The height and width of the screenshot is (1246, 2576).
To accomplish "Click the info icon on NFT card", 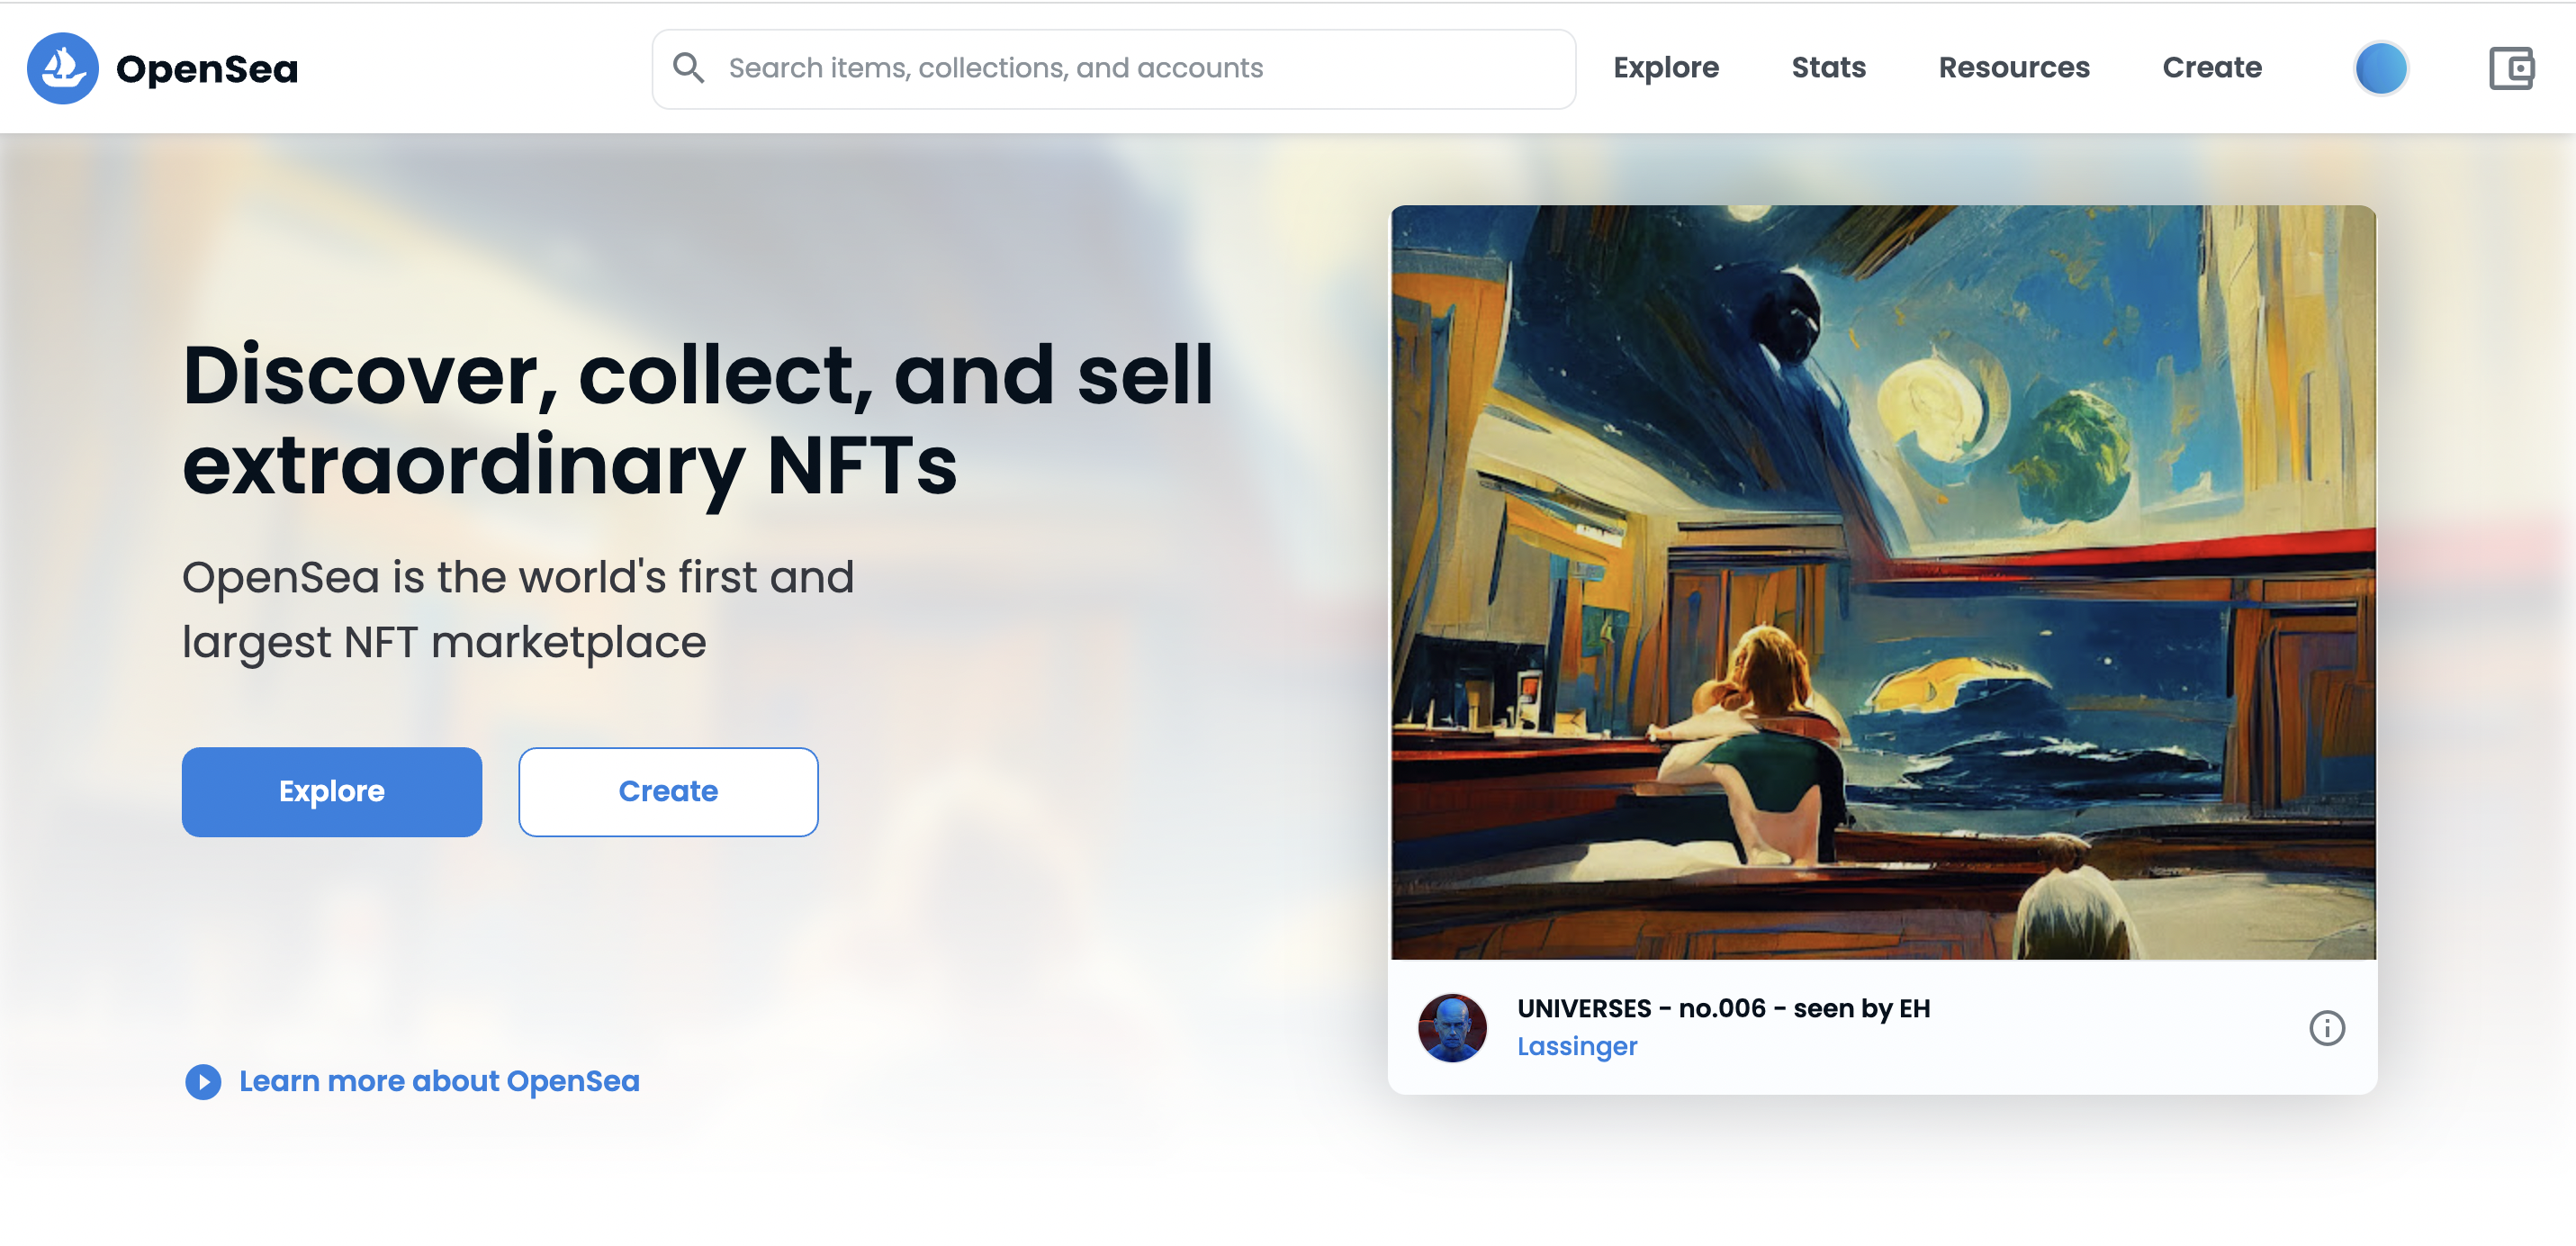I will 2326,1027.
